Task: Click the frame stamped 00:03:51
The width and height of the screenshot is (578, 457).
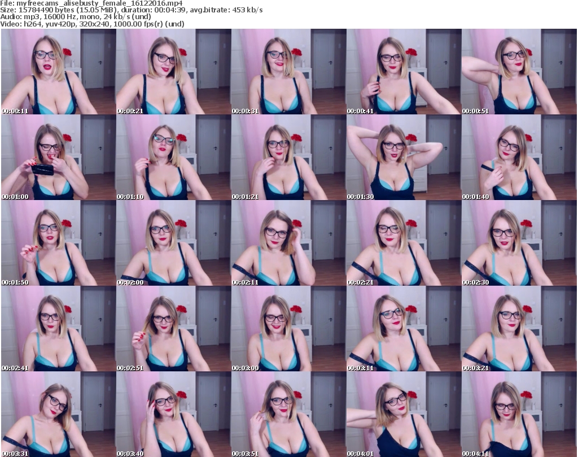Action: 288,415
